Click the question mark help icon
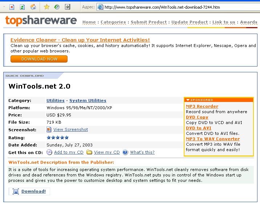Screen dimensions: 260x205 coord(126,152)
